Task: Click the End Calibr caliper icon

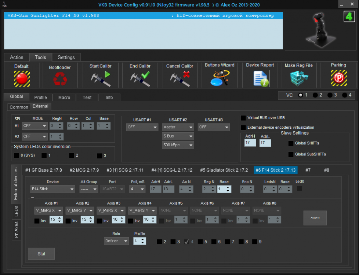Action: click(140, 78)
